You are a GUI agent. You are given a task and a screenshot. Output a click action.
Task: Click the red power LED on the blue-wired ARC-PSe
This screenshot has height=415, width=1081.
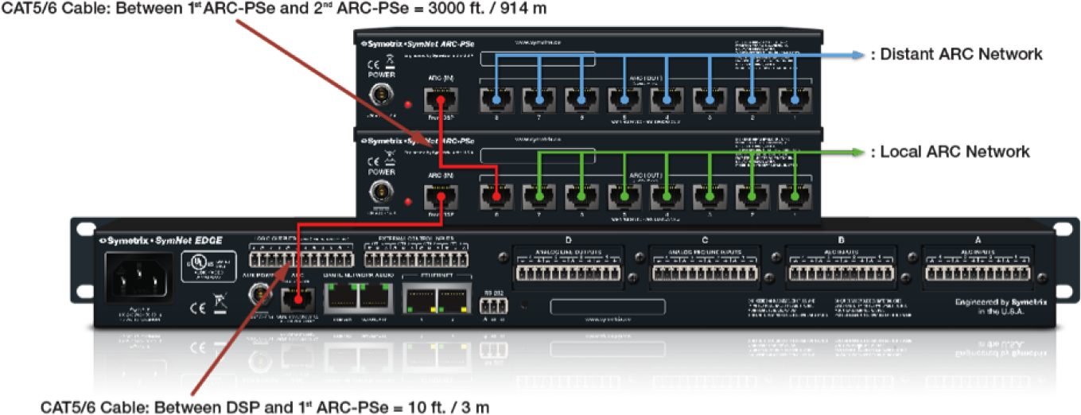(407, 103)
